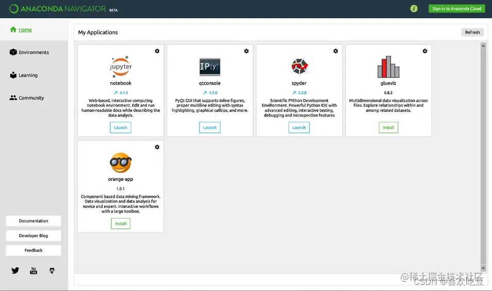This screenshot has width=492, height=291.
Task: Click the glueviz bar chart logo
Action: click(388, 67)
